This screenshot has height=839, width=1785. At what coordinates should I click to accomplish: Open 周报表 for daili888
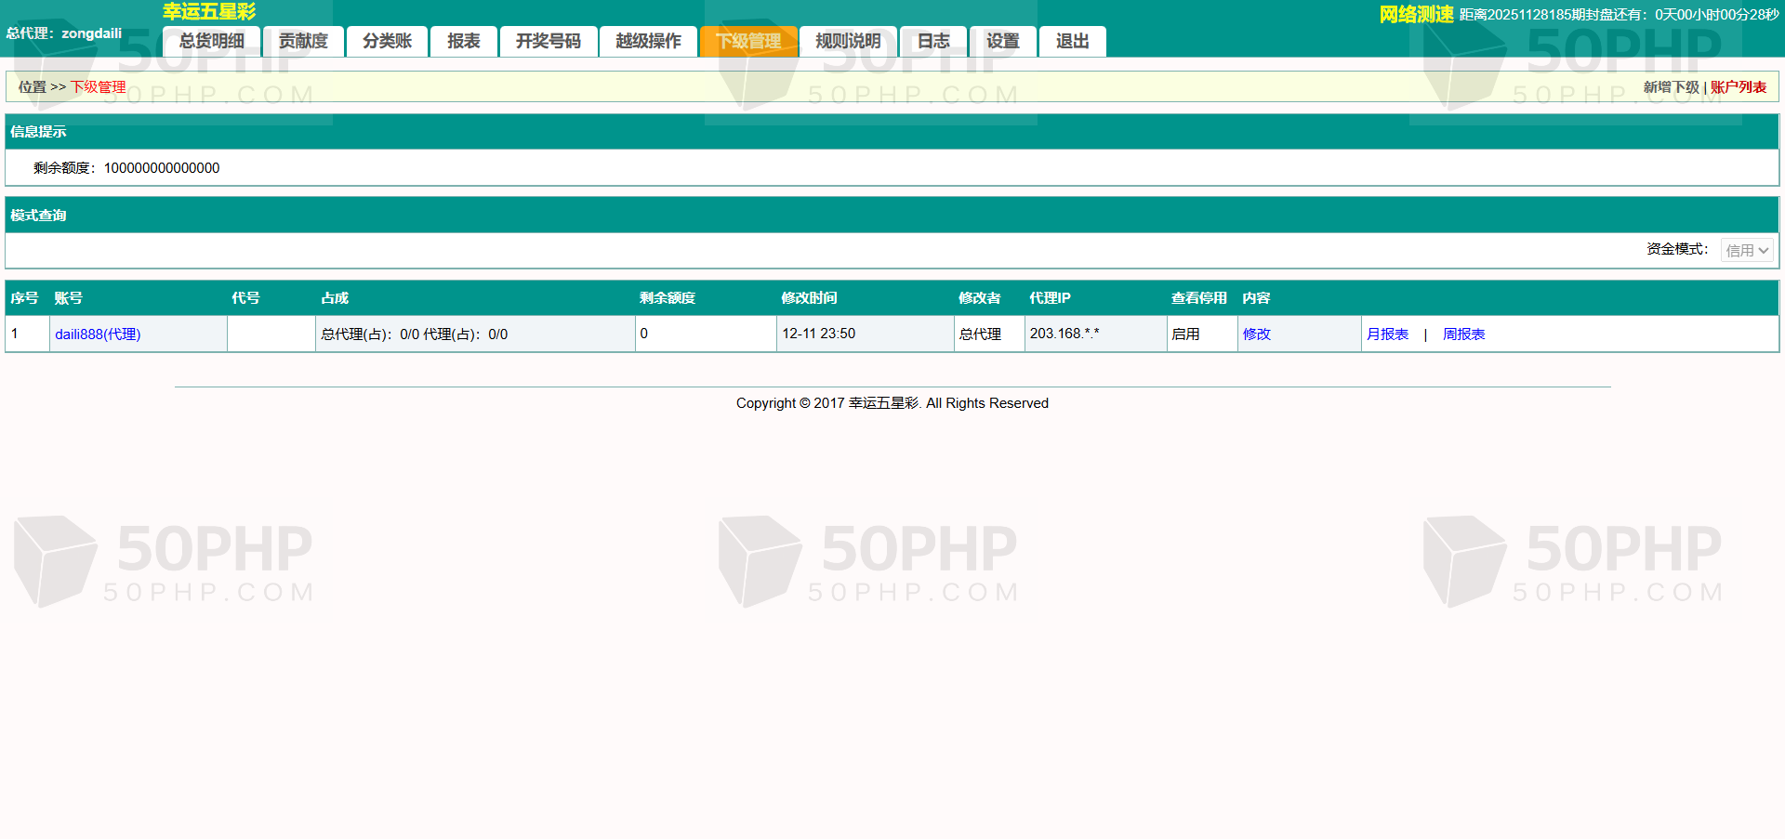(x=1463, y=334)
